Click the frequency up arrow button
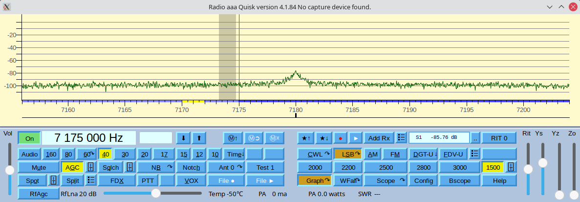The width and height of the screenshot is (580, 202). [x=199, y=138]
